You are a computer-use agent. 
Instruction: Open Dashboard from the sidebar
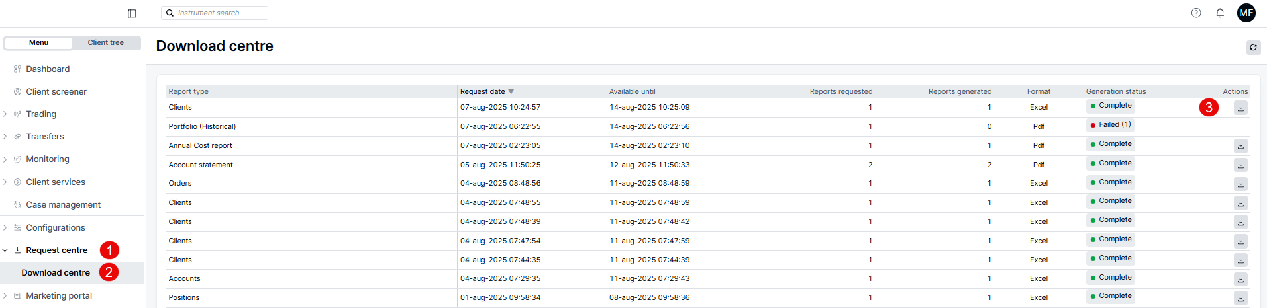tap(48, 69)
